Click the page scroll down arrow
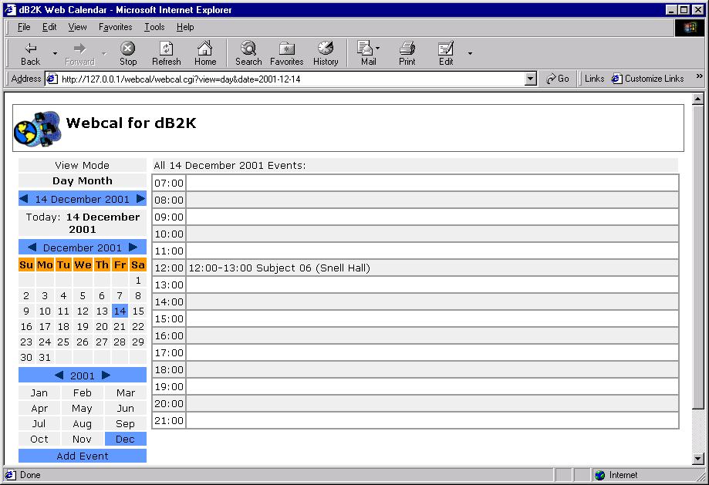 pos(698,459)
